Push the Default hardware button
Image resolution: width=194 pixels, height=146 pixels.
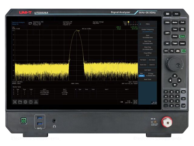(182, 43)
